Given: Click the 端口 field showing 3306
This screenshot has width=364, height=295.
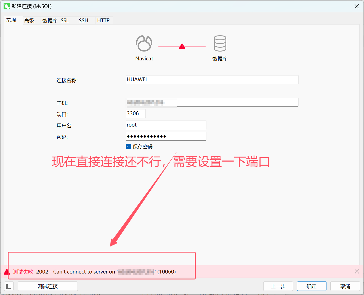Looking at the screenshot, I should 136,114.
